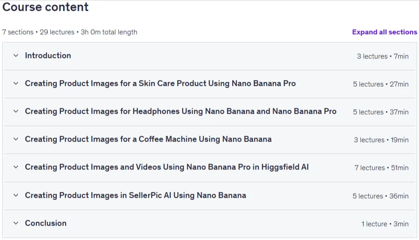419x240 pixels.
Task: Click the chevron icon beside Conclusion
Action: coord(16,223)
